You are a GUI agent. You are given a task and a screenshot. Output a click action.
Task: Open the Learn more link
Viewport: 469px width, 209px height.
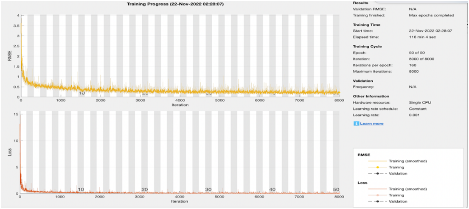[x=371, y=124]
